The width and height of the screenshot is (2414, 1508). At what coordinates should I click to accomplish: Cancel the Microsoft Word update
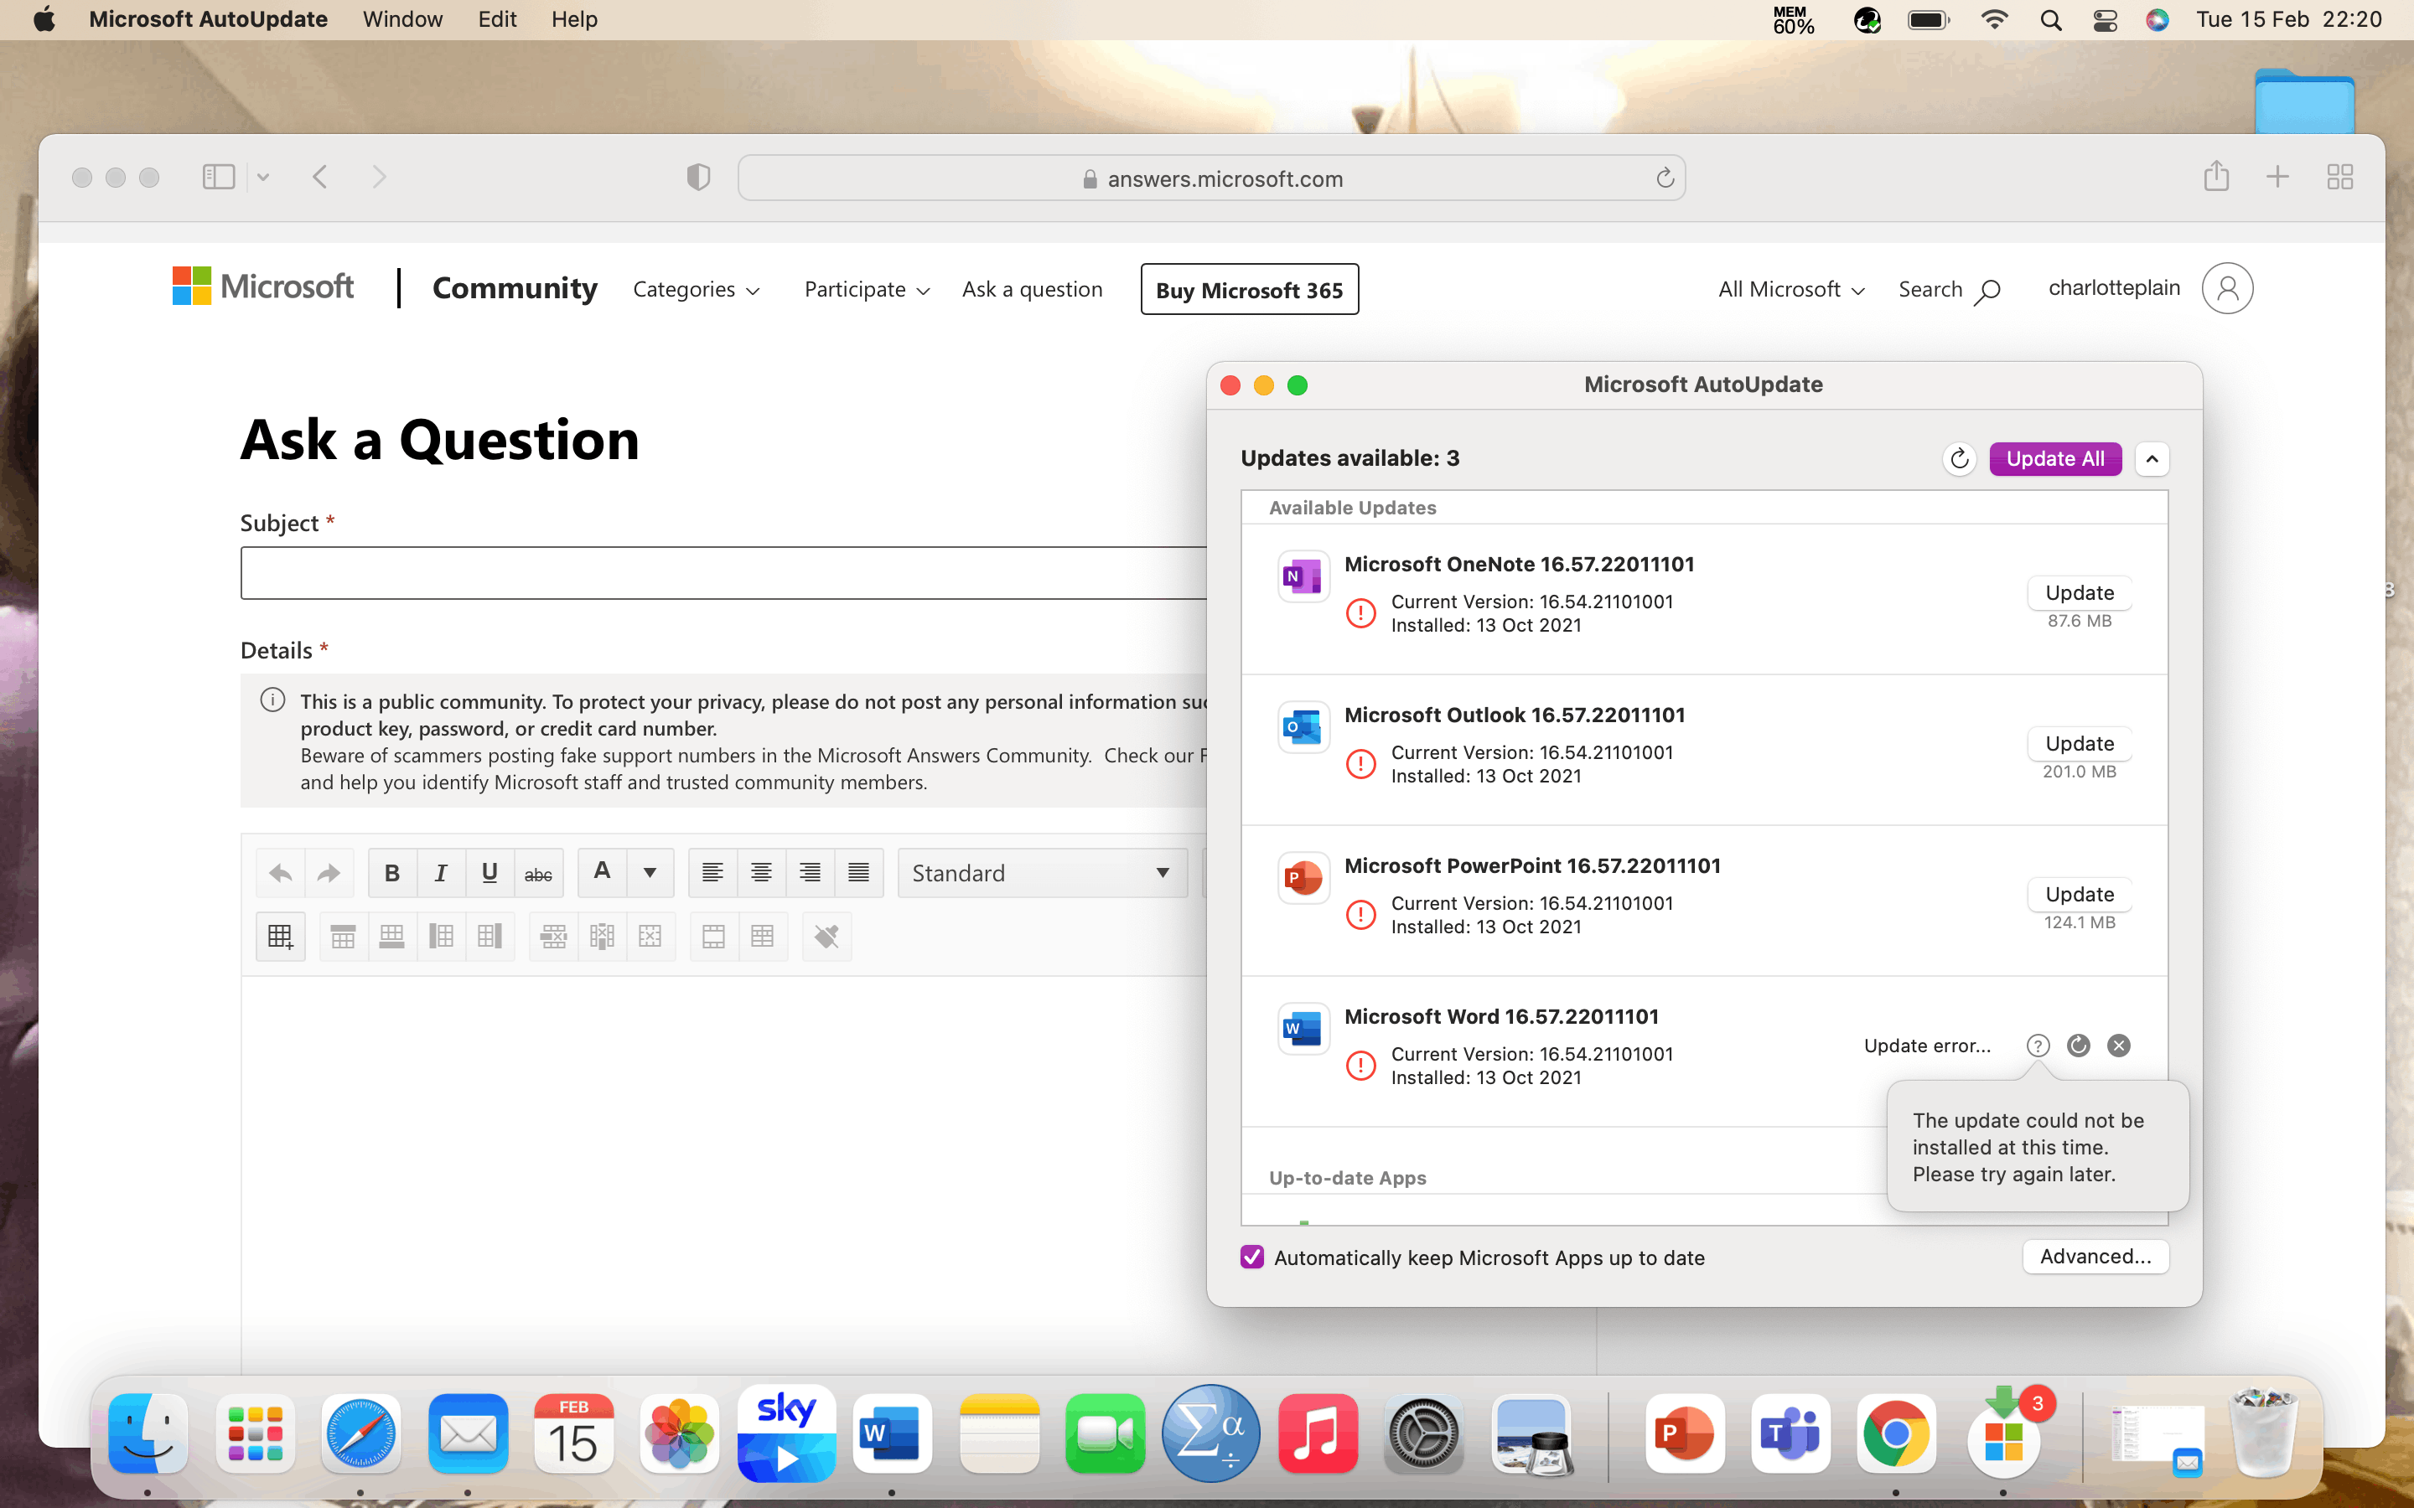(x=2119, y=1046)
